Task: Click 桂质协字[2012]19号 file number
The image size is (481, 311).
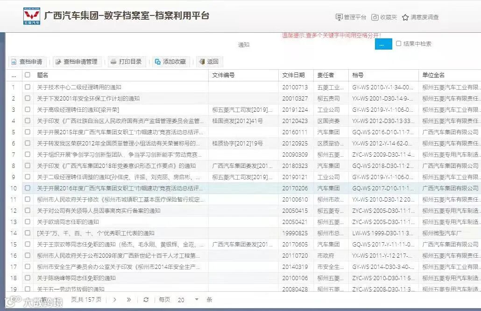Action: pos(237,144)
